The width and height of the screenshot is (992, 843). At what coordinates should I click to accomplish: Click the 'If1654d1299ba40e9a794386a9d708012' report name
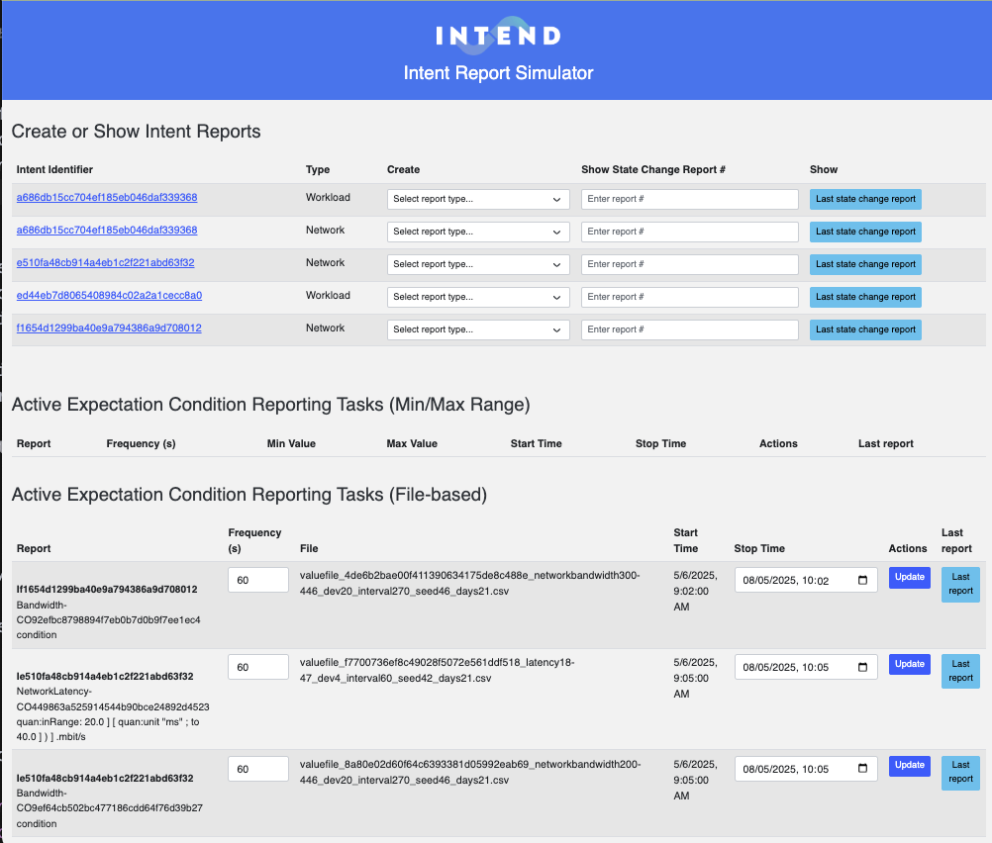point(107,589)
